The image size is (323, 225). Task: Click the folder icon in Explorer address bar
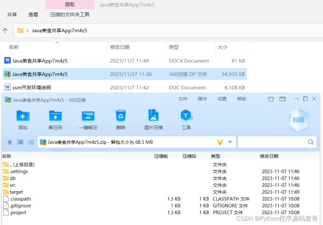tap(20, 31)
